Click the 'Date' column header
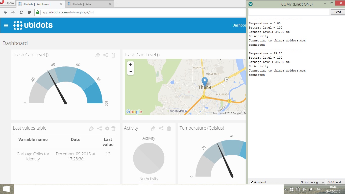The height and width of the screenshot is (194, 345). [x=76, y=139]
